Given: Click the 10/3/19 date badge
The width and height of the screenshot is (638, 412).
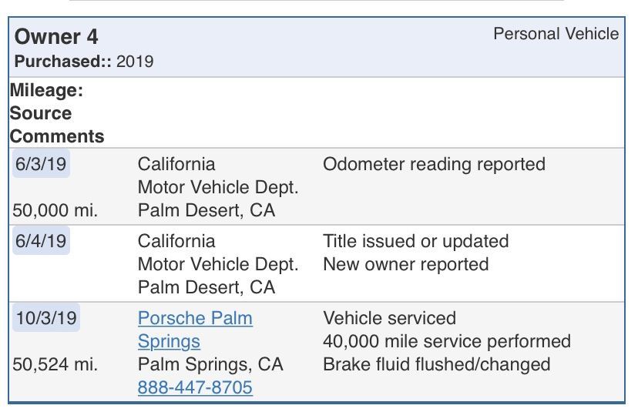Looking at the screenshot, I should coord(45,318).
